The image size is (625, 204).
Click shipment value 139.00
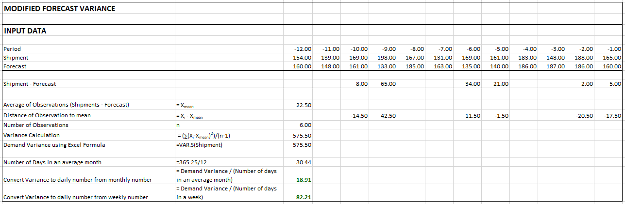(x=331, y=58)
